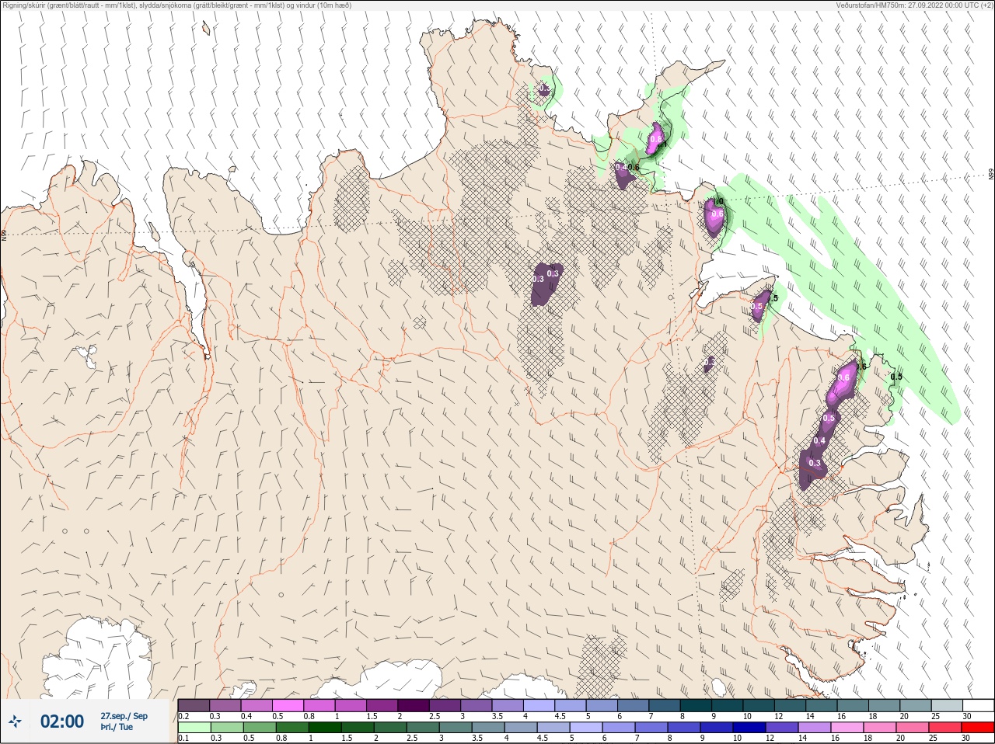Pick the red swatch at 30, lower legend row
Image resolution: width=995 pixels, height=744 pixels.
(979, 728)
